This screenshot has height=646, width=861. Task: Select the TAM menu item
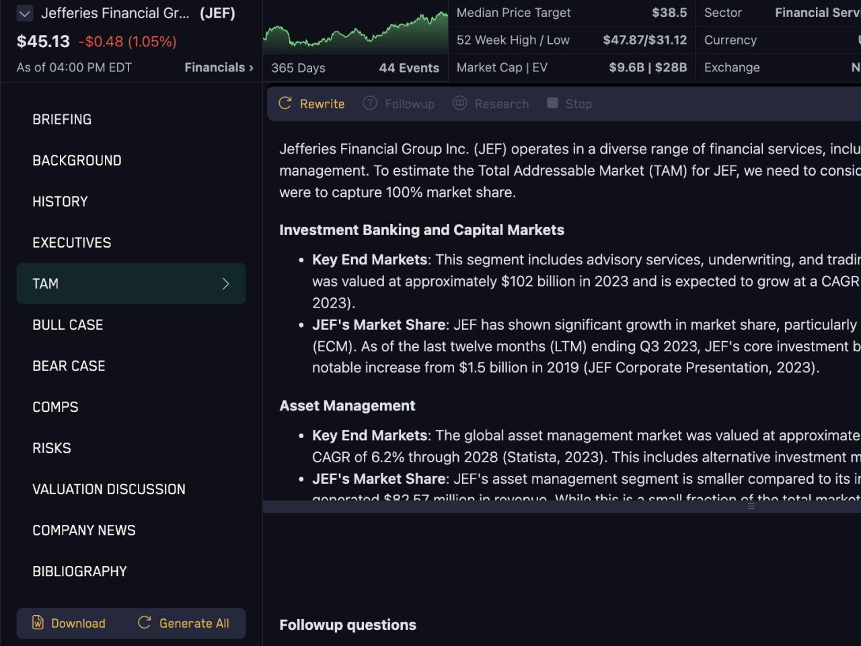[x=131, y=283]
